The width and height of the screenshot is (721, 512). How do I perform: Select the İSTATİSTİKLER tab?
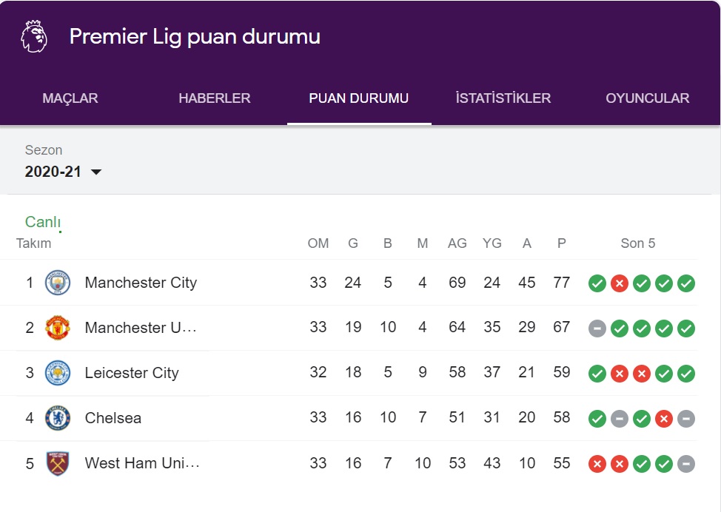503,98
